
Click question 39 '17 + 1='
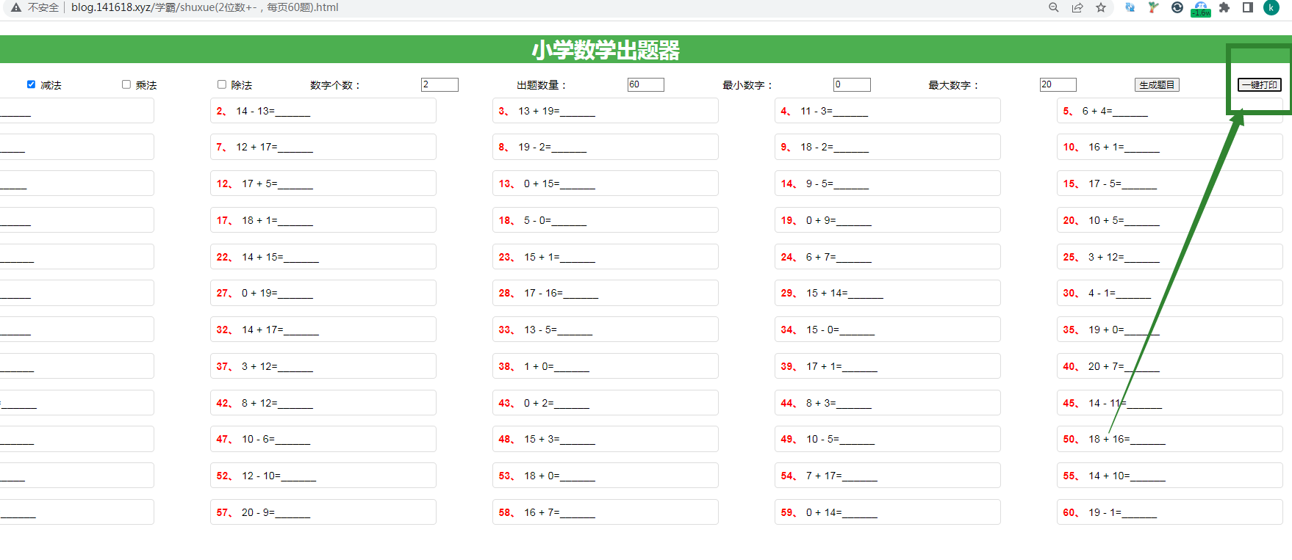pyautogui.click(x=887, y=366)
